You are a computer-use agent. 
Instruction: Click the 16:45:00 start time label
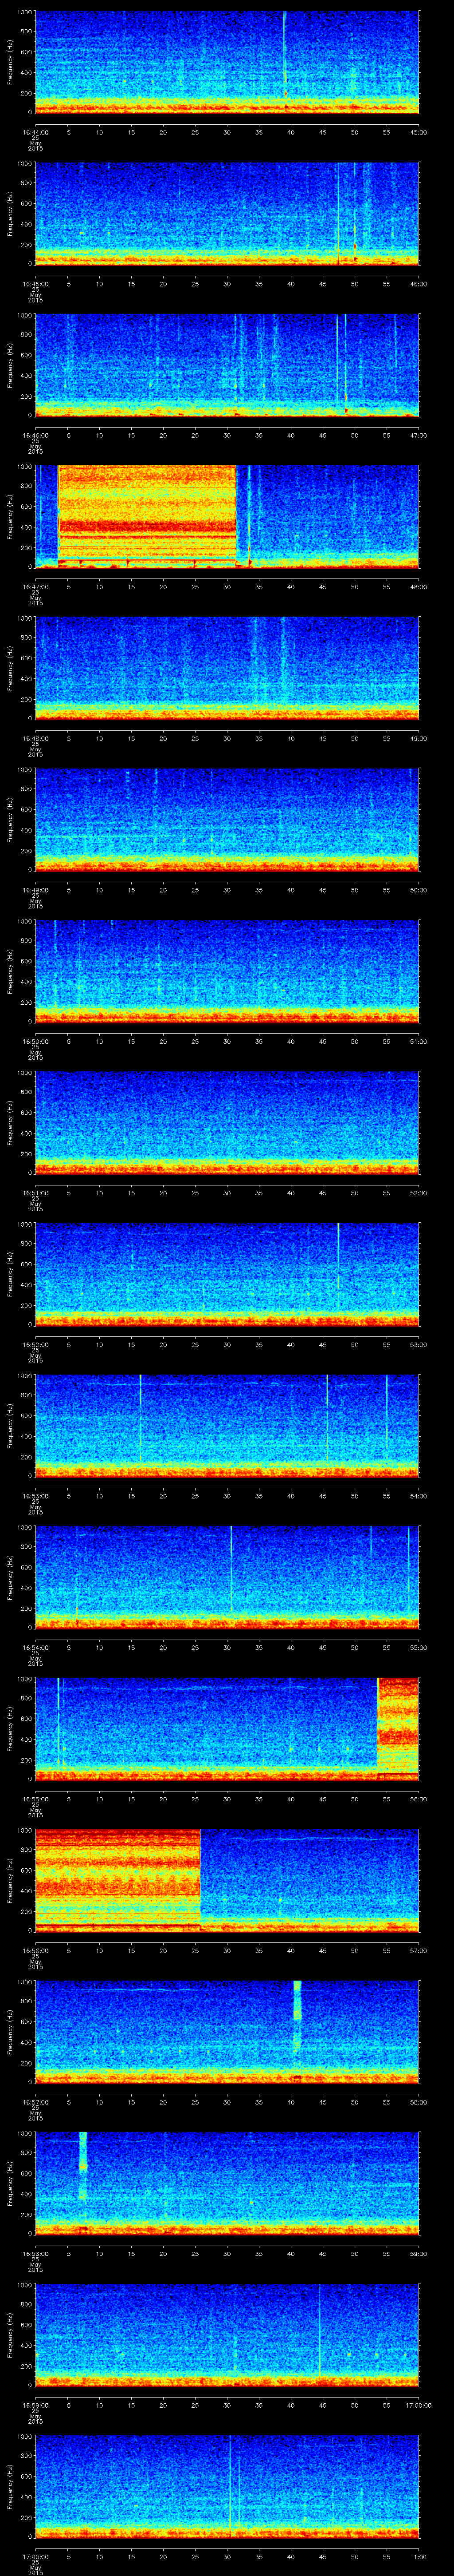coord(36,284)
